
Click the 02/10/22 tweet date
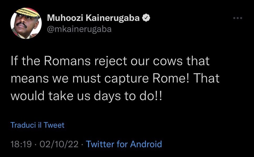click(x=58, y=144)
